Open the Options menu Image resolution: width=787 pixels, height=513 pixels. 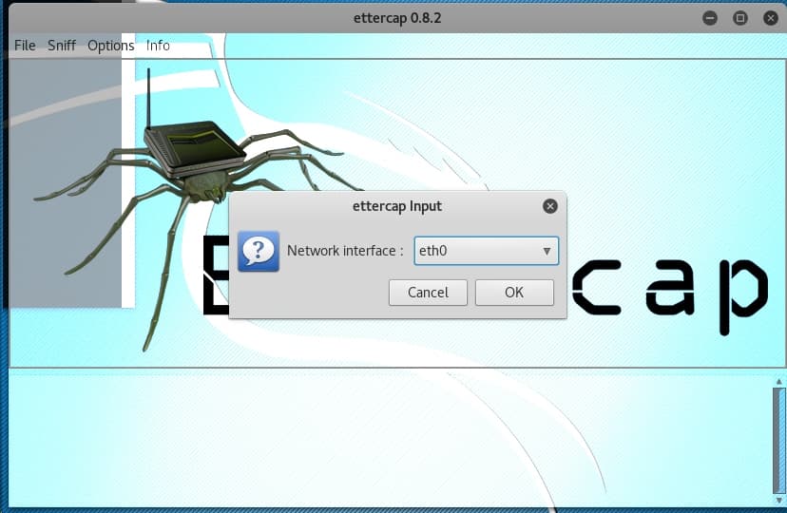tap(111, 46)
